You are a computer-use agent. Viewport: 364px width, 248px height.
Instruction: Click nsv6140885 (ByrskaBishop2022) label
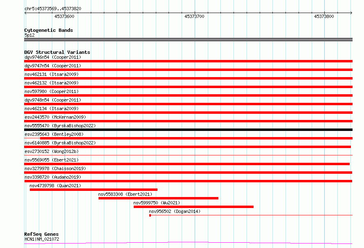(x=60, y=143)
